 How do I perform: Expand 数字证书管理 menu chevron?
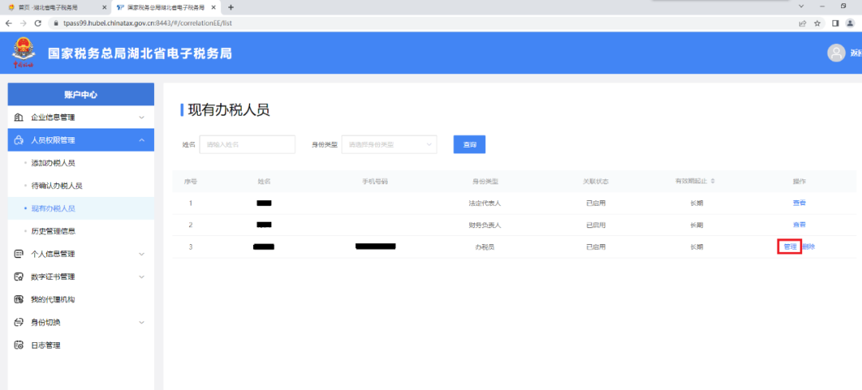tap(142, 277)
